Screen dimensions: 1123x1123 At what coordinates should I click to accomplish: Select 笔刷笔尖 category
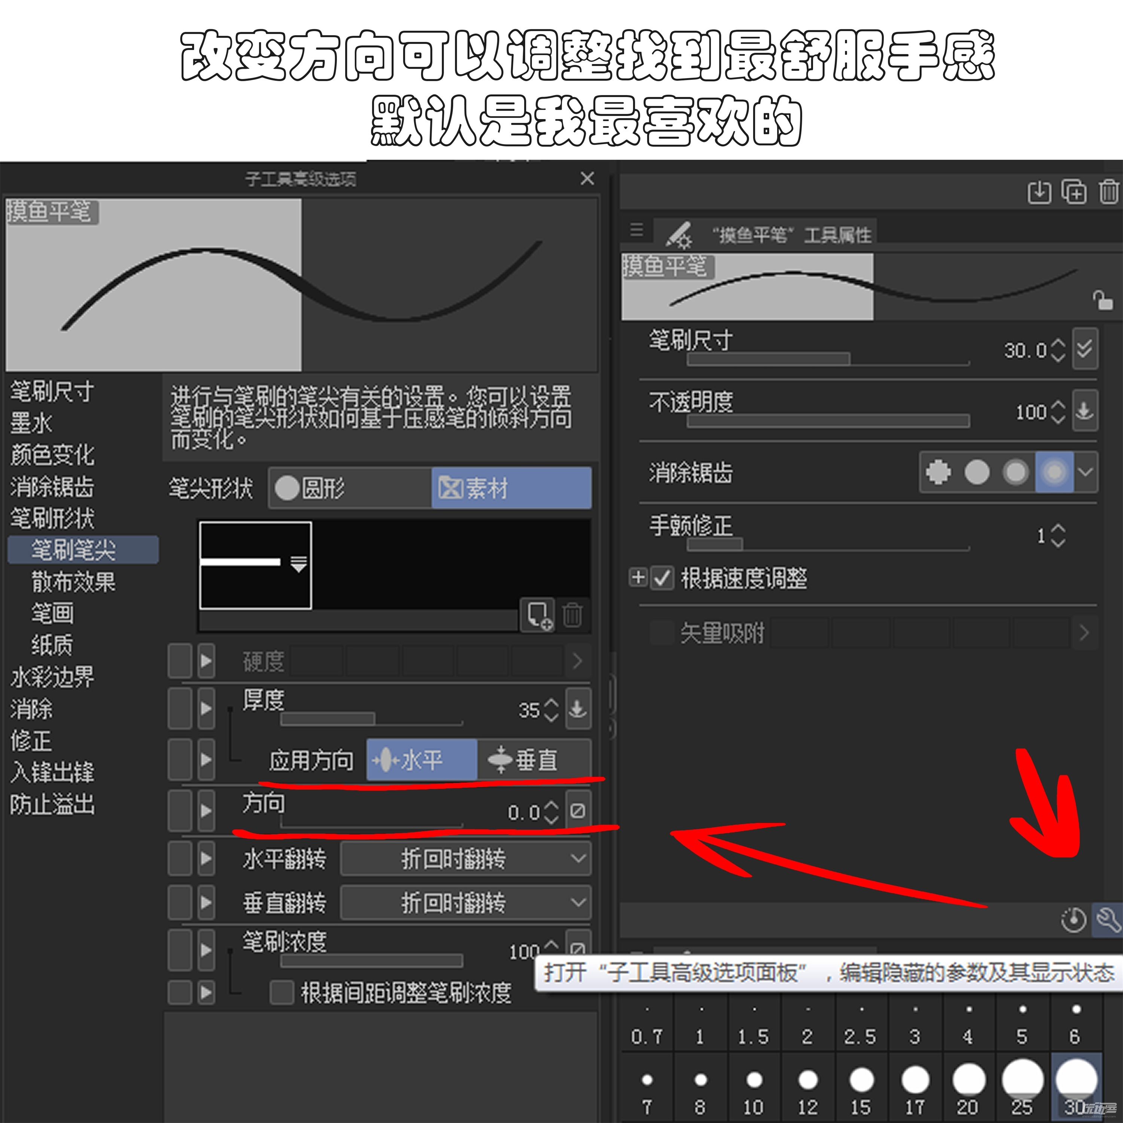pyautogui.click(x=83, y=550)
